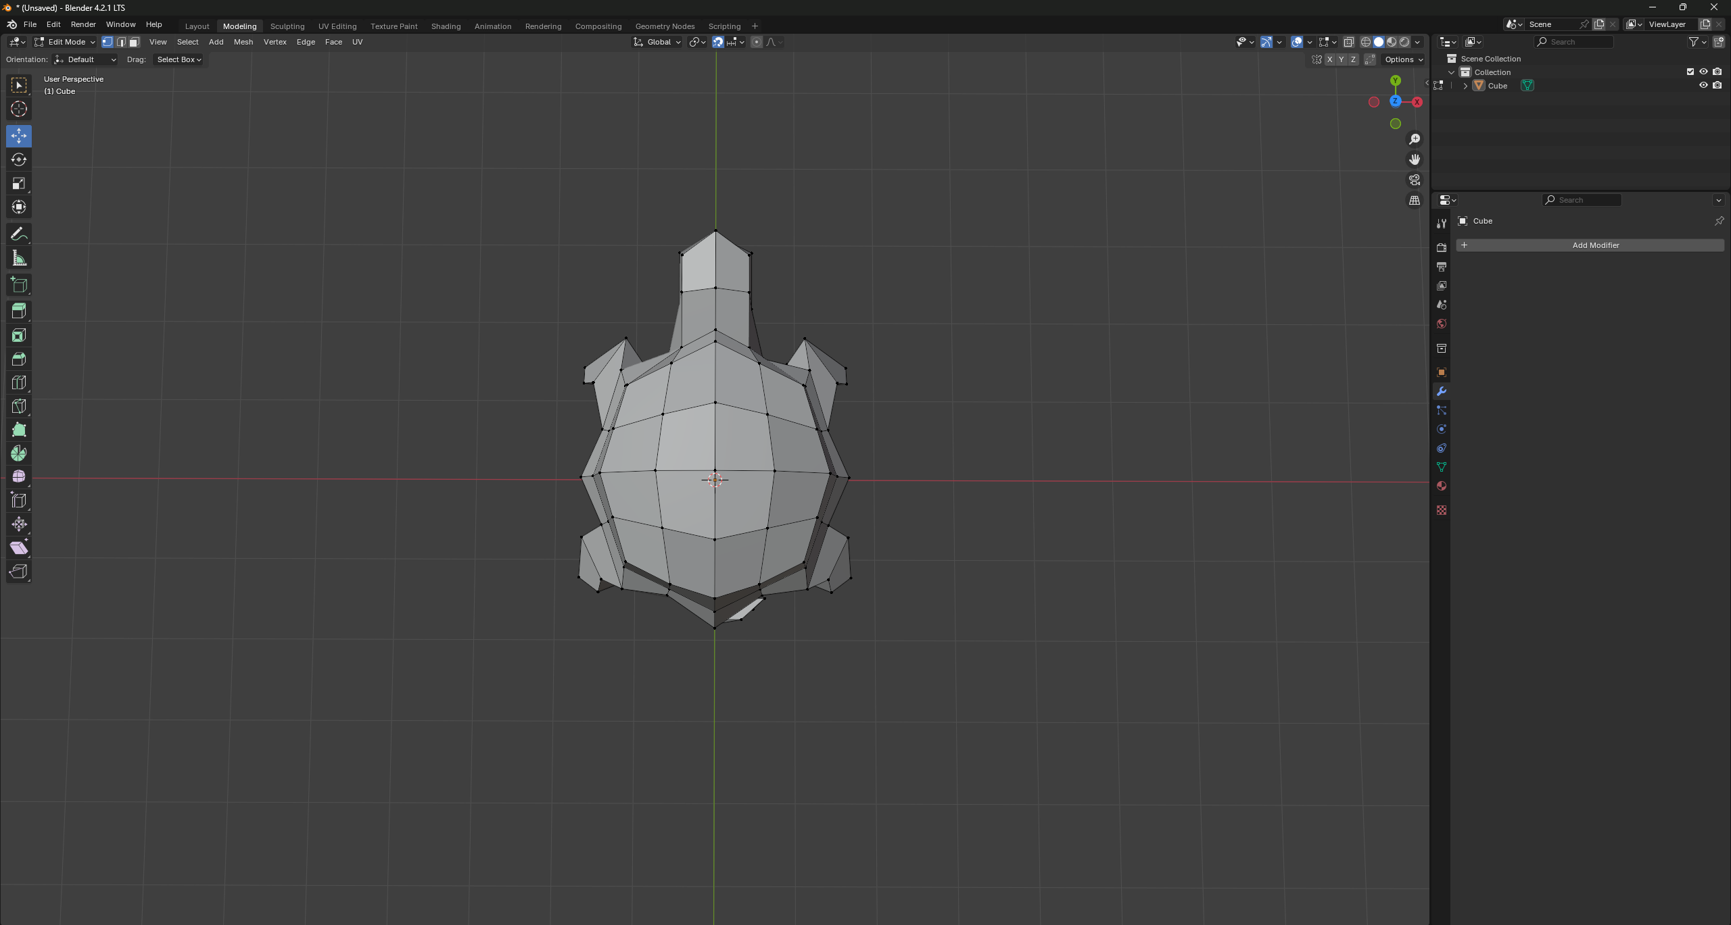Screen dimensions: 1731x925
Task: Open the Options dropdown in viewport
Action: point(1404,59)
